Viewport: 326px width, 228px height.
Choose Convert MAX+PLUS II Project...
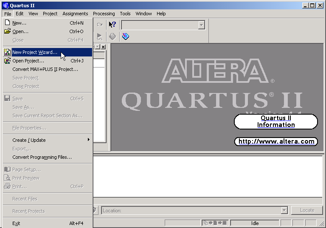coord(48,69)
